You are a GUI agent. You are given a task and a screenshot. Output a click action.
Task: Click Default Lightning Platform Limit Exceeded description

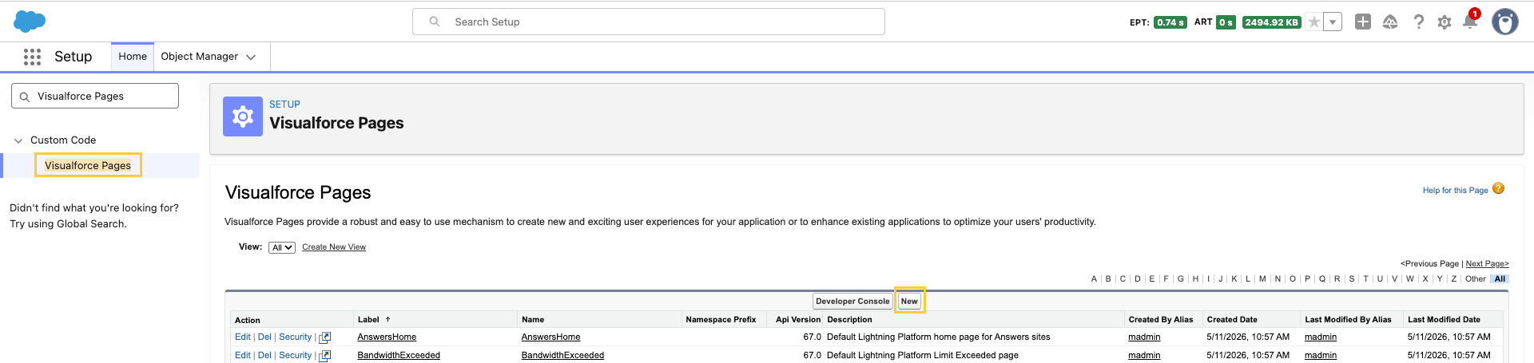[923, 355]
